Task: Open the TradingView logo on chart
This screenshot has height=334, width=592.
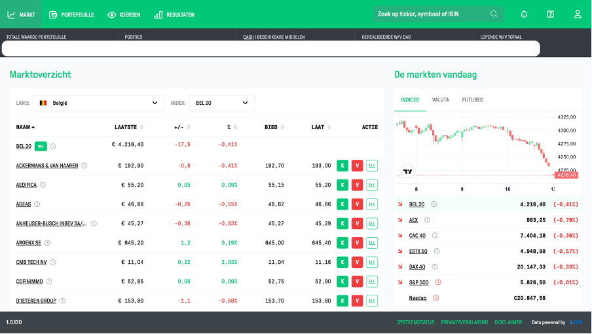Action: pos(408,172)
